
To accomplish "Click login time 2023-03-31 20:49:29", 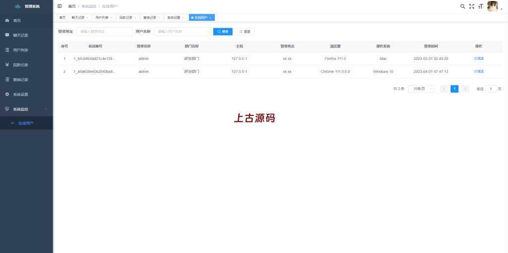I will [431, 58].
